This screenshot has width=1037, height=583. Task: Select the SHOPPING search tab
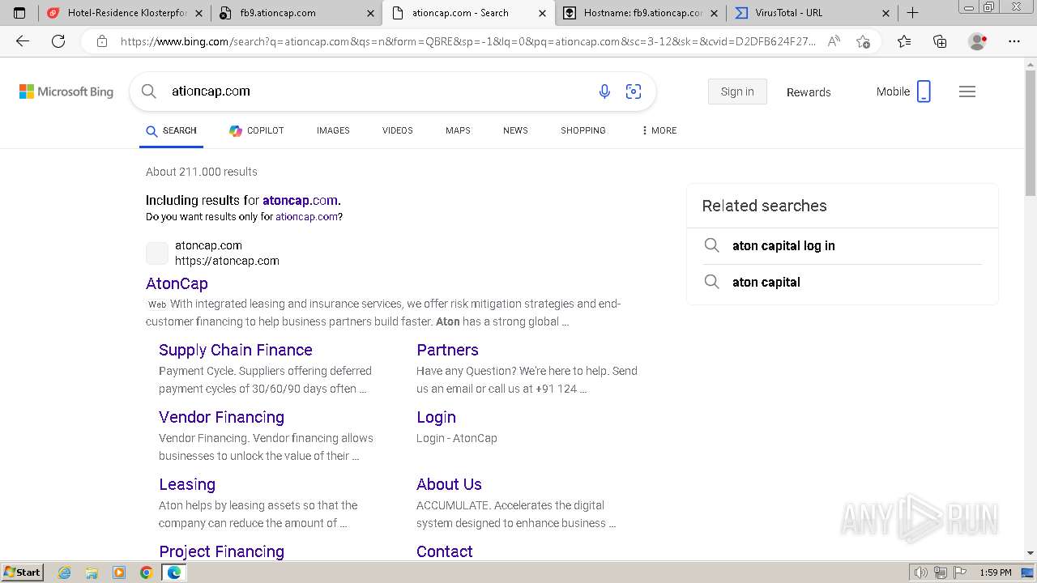[x=583, y=130]
